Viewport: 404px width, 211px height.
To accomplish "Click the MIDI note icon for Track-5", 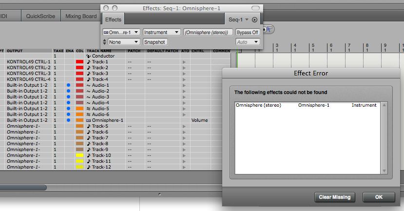I will coord(89,126).
